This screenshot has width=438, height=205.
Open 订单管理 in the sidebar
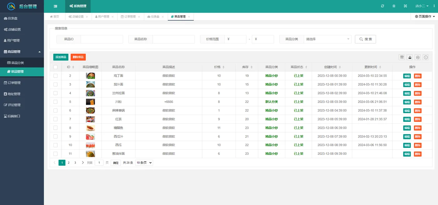22,83
